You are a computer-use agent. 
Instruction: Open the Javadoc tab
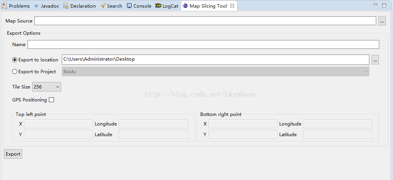[47, 6]
